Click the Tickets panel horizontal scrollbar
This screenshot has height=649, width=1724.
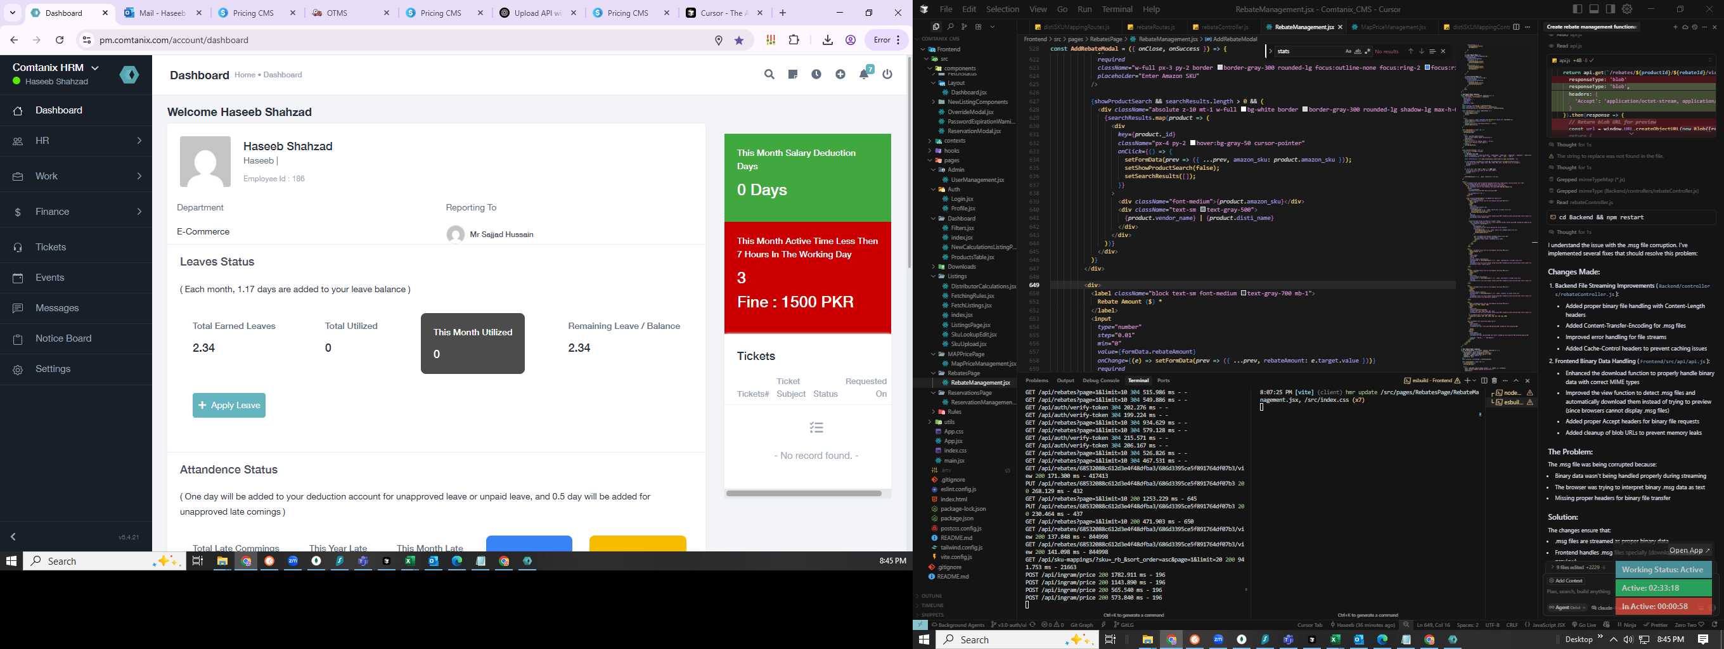click(x=804, y=493)
